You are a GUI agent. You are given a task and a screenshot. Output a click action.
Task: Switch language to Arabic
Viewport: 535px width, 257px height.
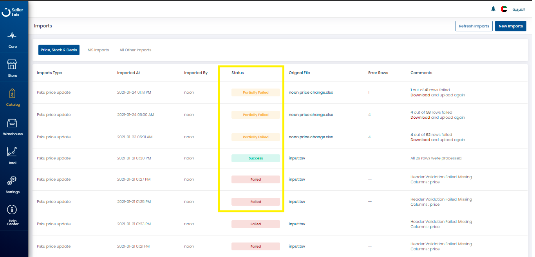(x=519, y=9)
